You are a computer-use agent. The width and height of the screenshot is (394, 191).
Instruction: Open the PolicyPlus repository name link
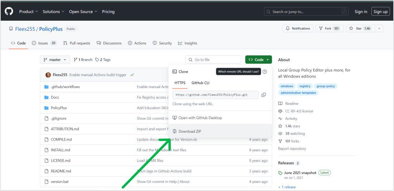[51, 29]
